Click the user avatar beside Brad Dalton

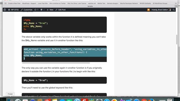point(170,10)
